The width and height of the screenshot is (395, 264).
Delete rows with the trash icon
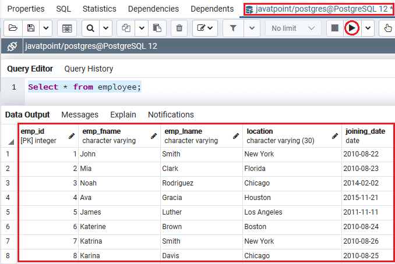[x=179, y=28]
